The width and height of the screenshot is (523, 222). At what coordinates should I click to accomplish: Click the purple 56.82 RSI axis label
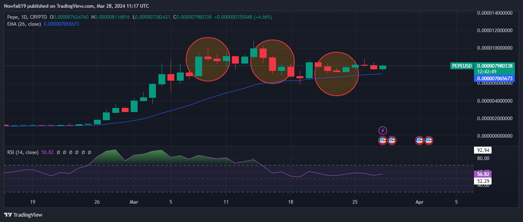click(x=483, y=174)
